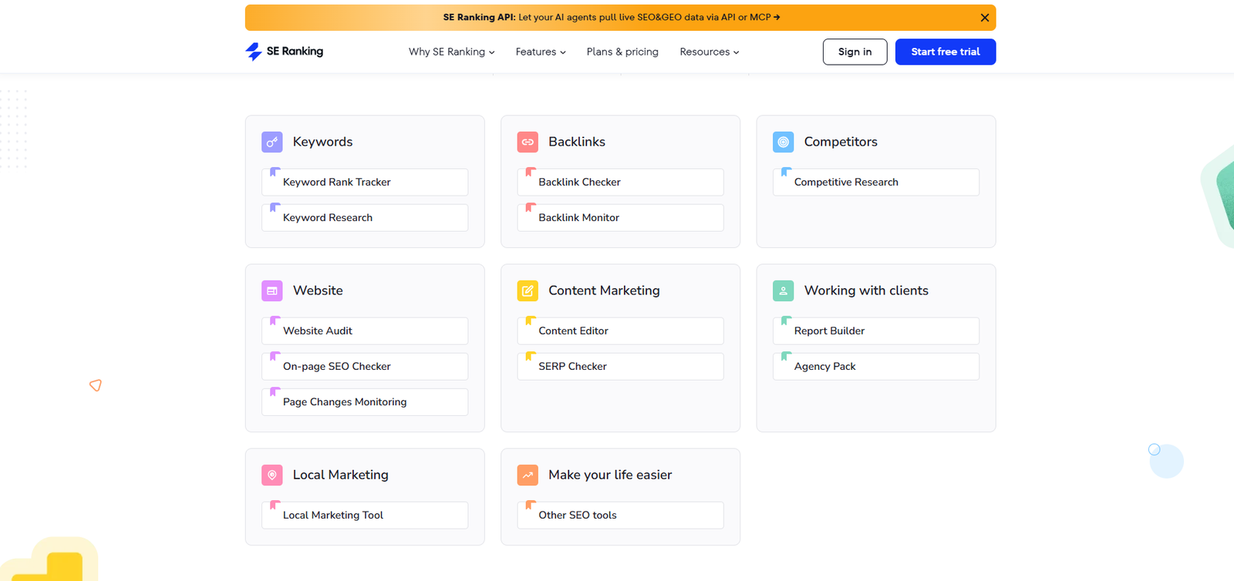This screenshot has height=581, width=1234.
Task: Open Local Marketing Tool
Action: tap(365, 515)
